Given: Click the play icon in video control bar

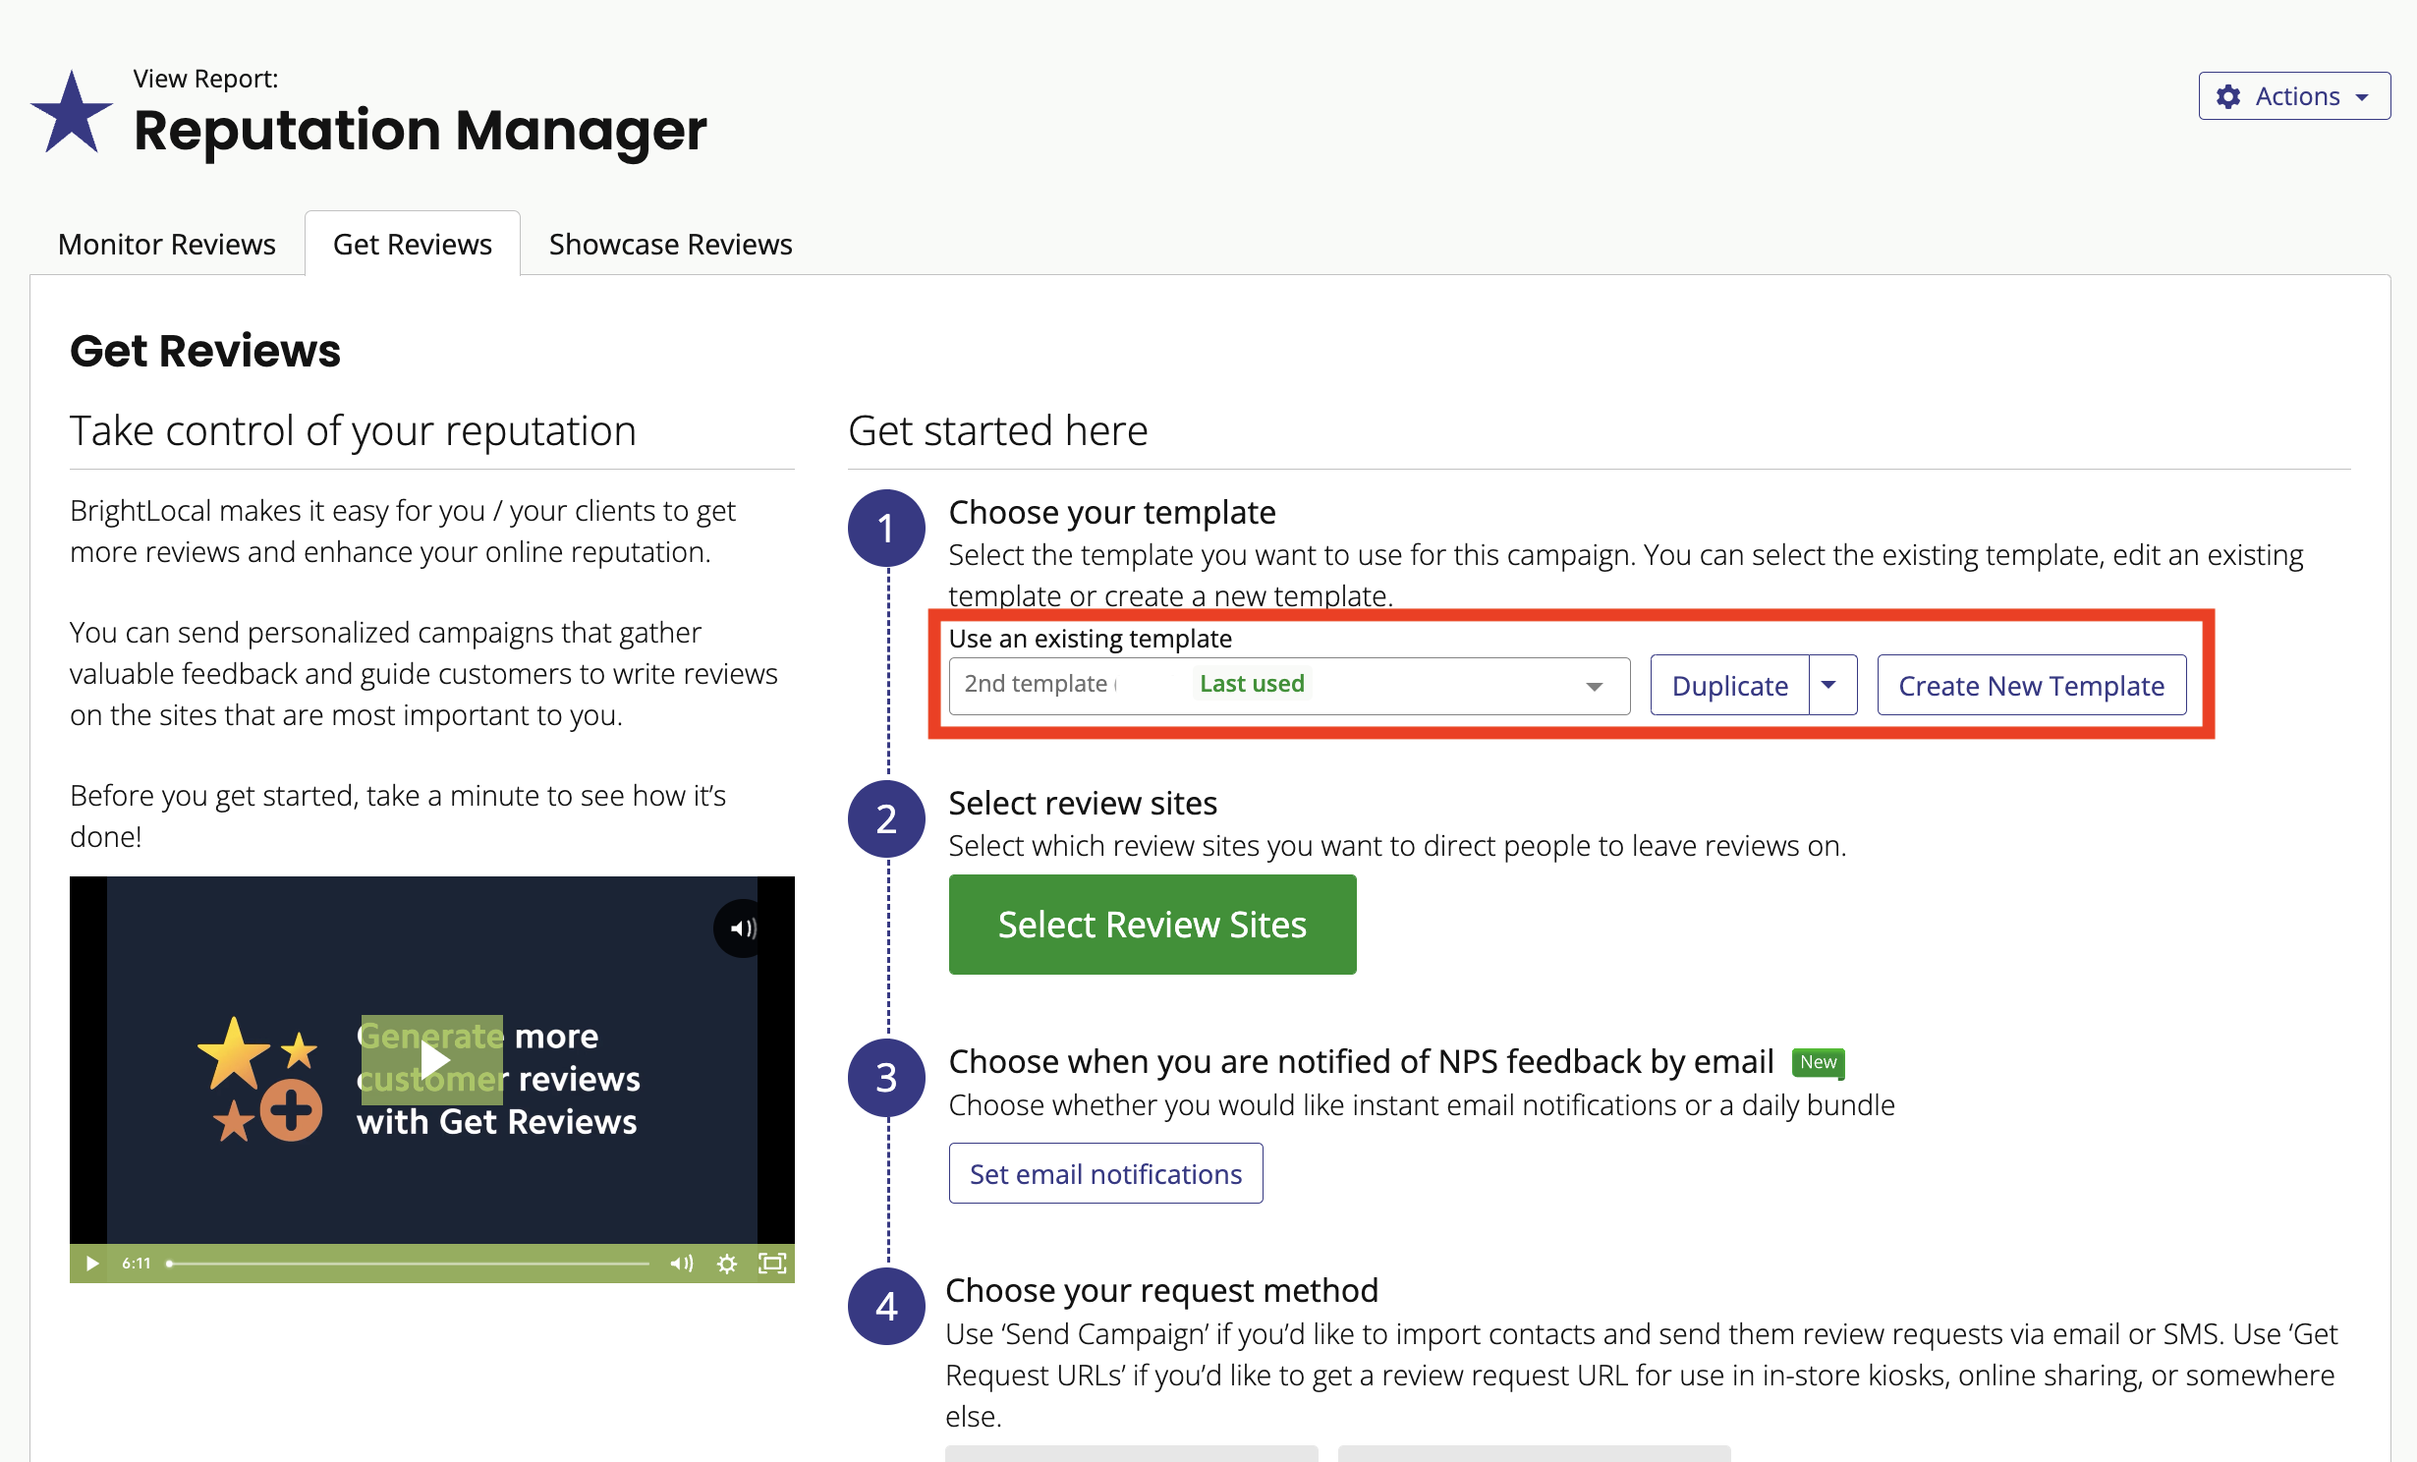Looking at the screenshot, I should tap(91, 1264).
